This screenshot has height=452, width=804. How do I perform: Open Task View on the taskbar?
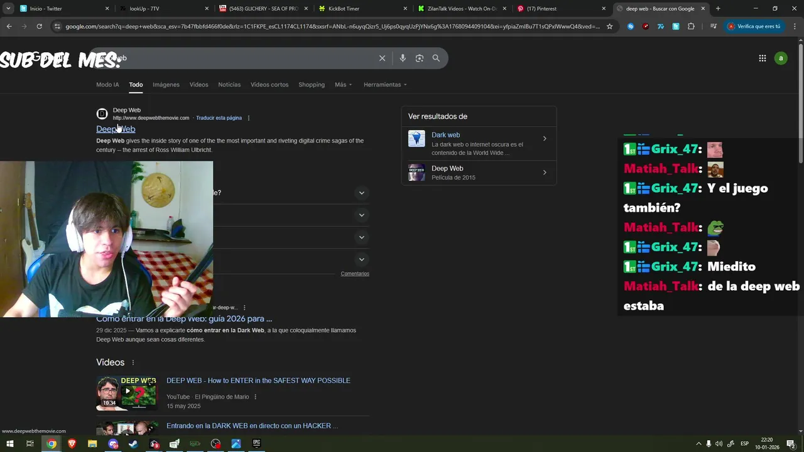30,444
